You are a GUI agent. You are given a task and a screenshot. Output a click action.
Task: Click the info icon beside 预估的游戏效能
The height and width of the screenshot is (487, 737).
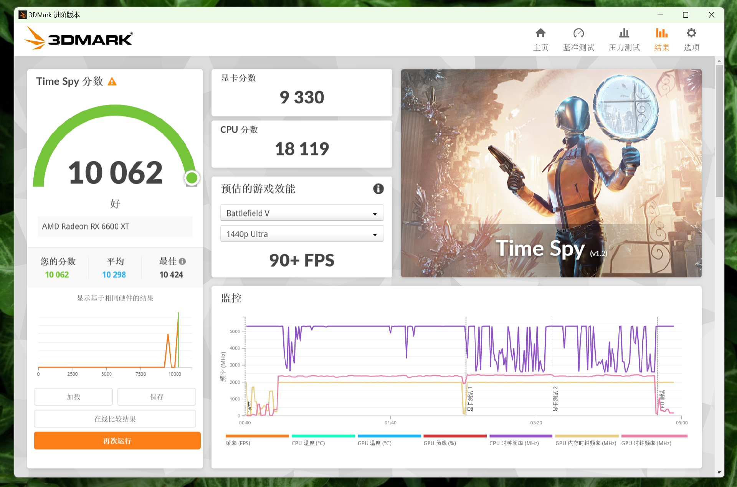[x=378, y=189]
